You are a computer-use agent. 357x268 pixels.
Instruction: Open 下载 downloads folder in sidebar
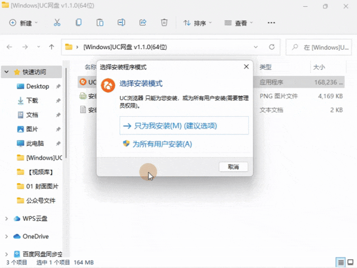[28, 100]
